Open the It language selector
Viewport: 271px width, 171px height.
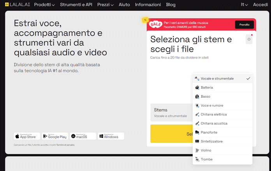tap(245, 5)
